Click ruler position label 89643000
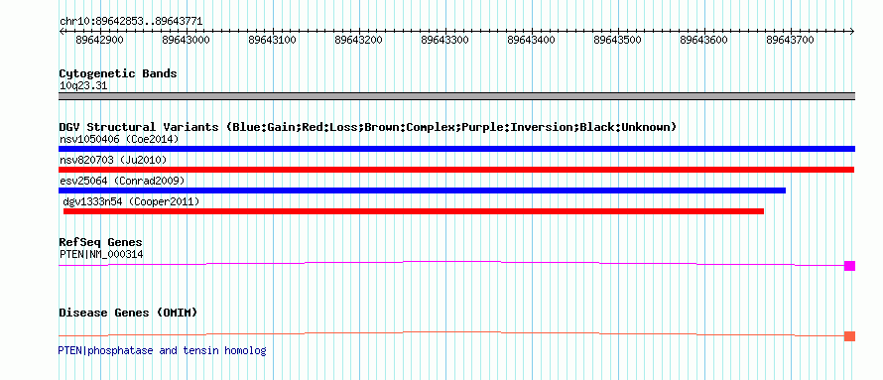This screenshot has height=380, width=883. [x=186, y=40]
